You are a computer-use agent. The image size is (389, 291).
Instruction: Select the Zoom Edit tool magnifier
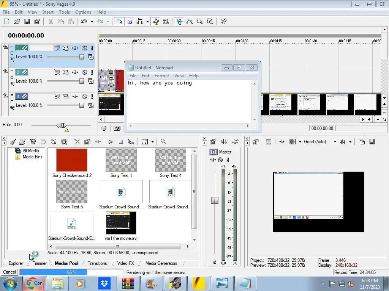210,22
